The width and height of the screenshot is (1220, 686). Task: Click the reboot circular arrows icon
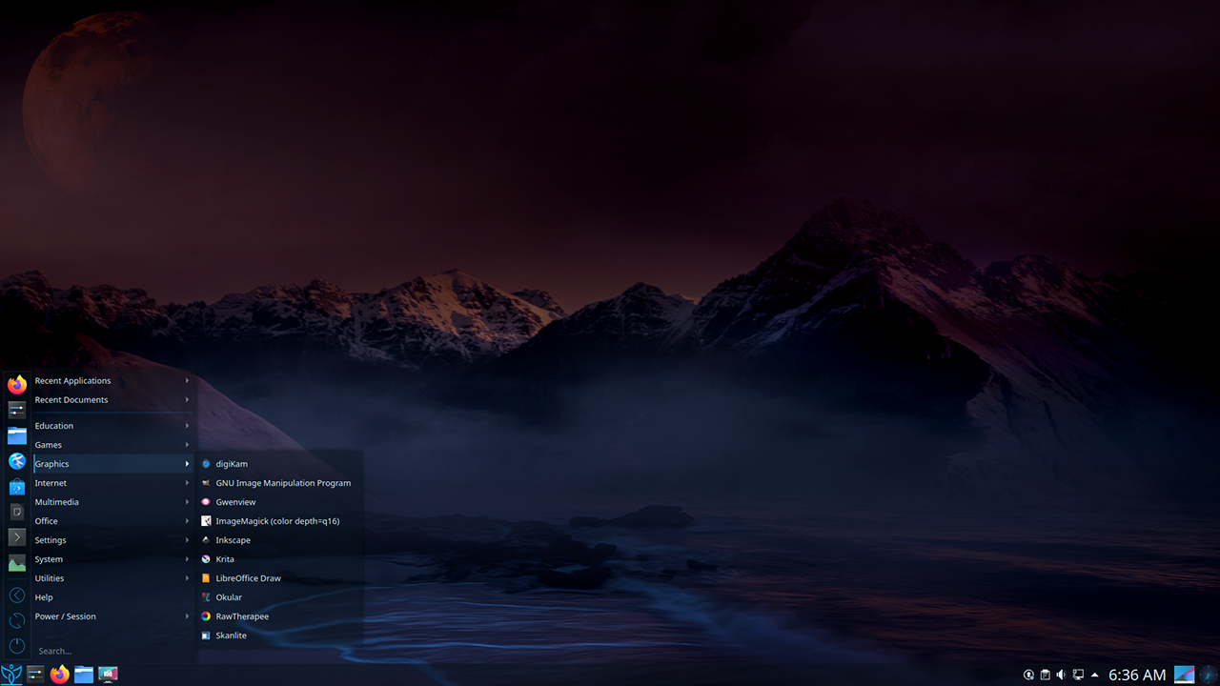16,620
